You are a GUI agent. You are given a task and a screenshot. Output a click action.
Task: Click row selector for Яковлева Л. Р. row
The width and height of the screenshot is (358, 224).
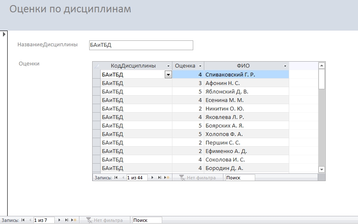click(96, 117)
